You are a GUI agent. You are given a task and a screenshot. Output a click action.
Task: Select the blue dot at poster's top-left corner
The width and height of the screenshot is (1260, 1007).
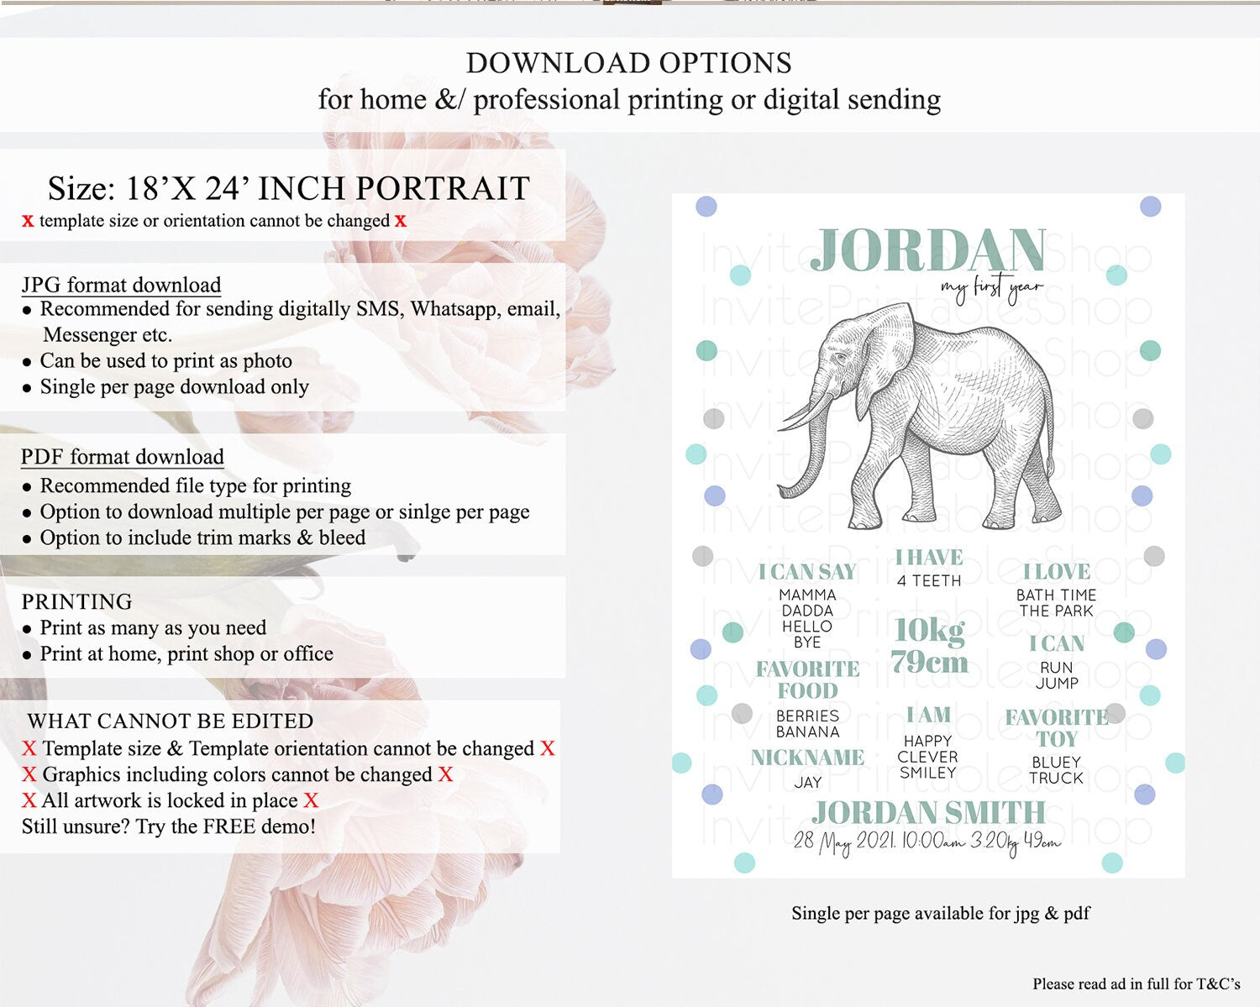coord(706,206)
